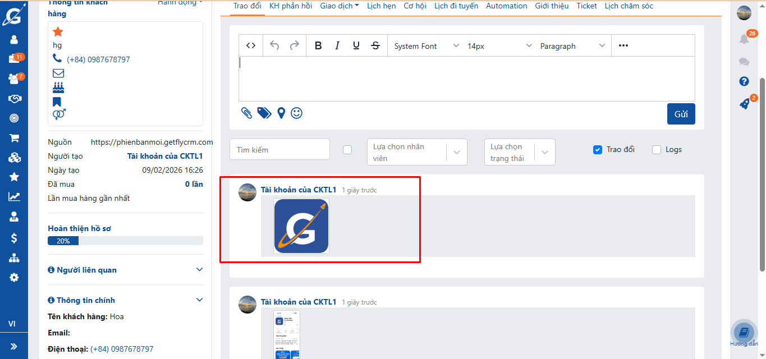Open the Lựa chọn nhân viên dropdown
766x359 pixels.
point(416,152)
